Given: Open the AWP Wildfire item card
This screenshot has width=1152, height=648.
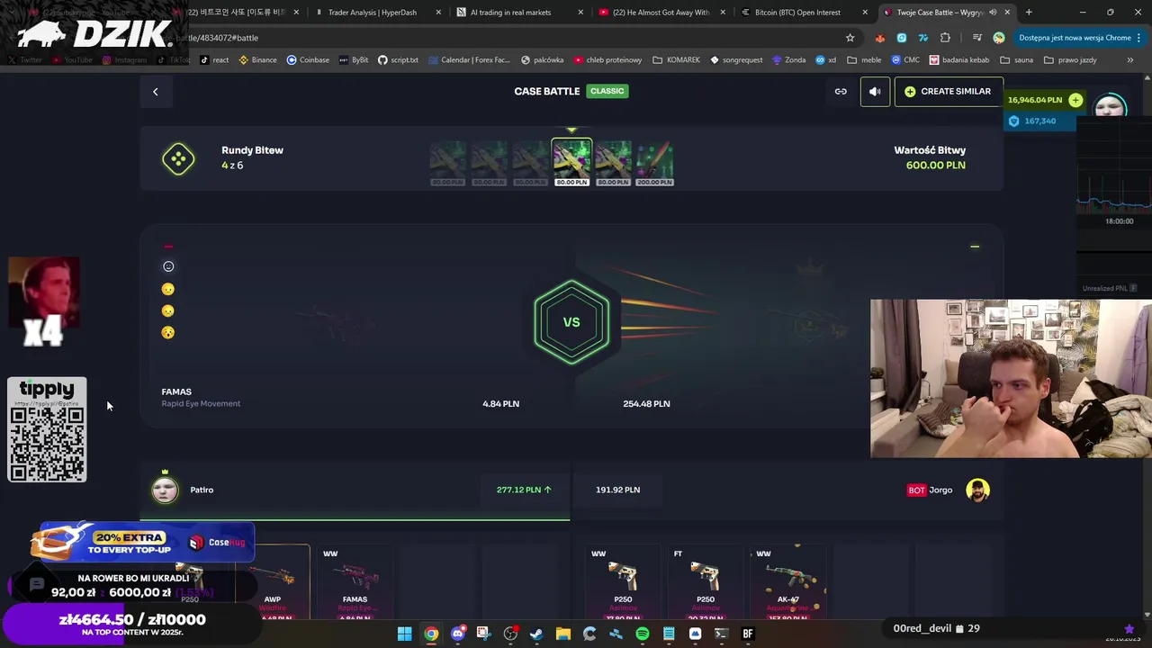Looking at the screenshot, I should click(273, 582).
